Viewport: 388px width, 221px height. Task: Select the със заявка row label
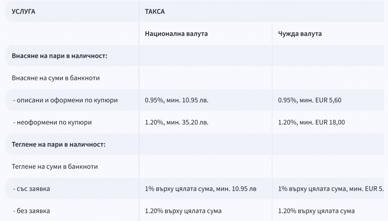pos(31,188)
